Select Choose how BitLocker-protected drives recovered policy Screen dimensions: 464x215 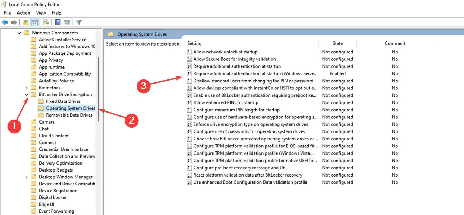(x=256, y=139)
